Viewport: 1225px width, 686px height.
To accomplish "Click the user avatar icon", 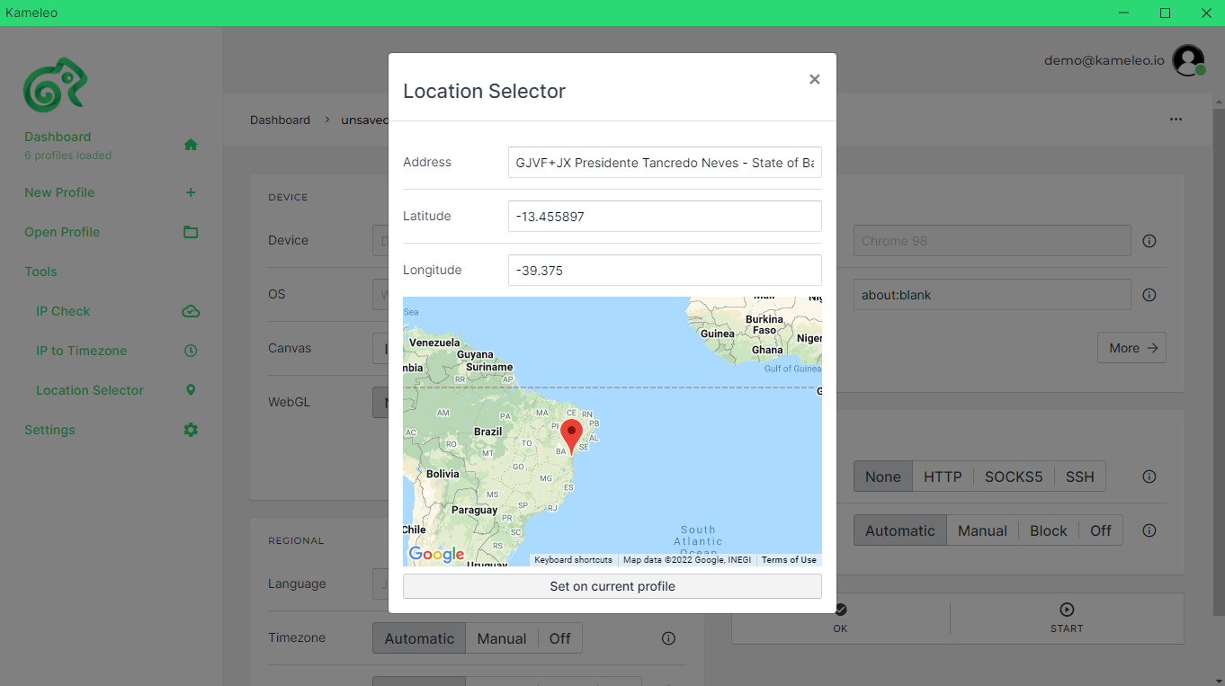I will (x=1189, y=61).
